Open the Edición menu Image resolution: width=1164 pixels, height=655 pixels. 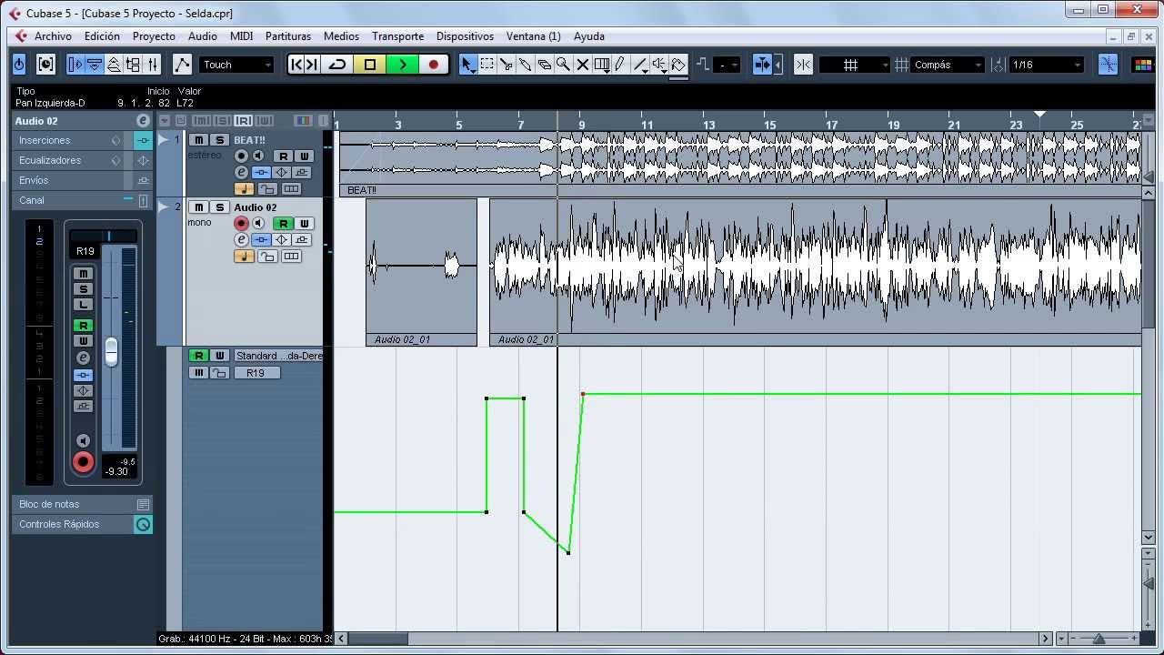(102, 36)
